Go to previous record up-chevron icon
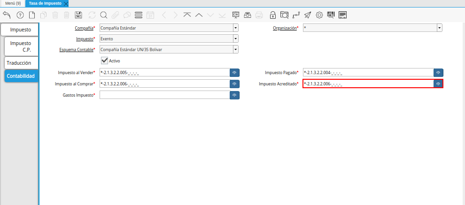The image size is (465, 205). click(199, 15)
